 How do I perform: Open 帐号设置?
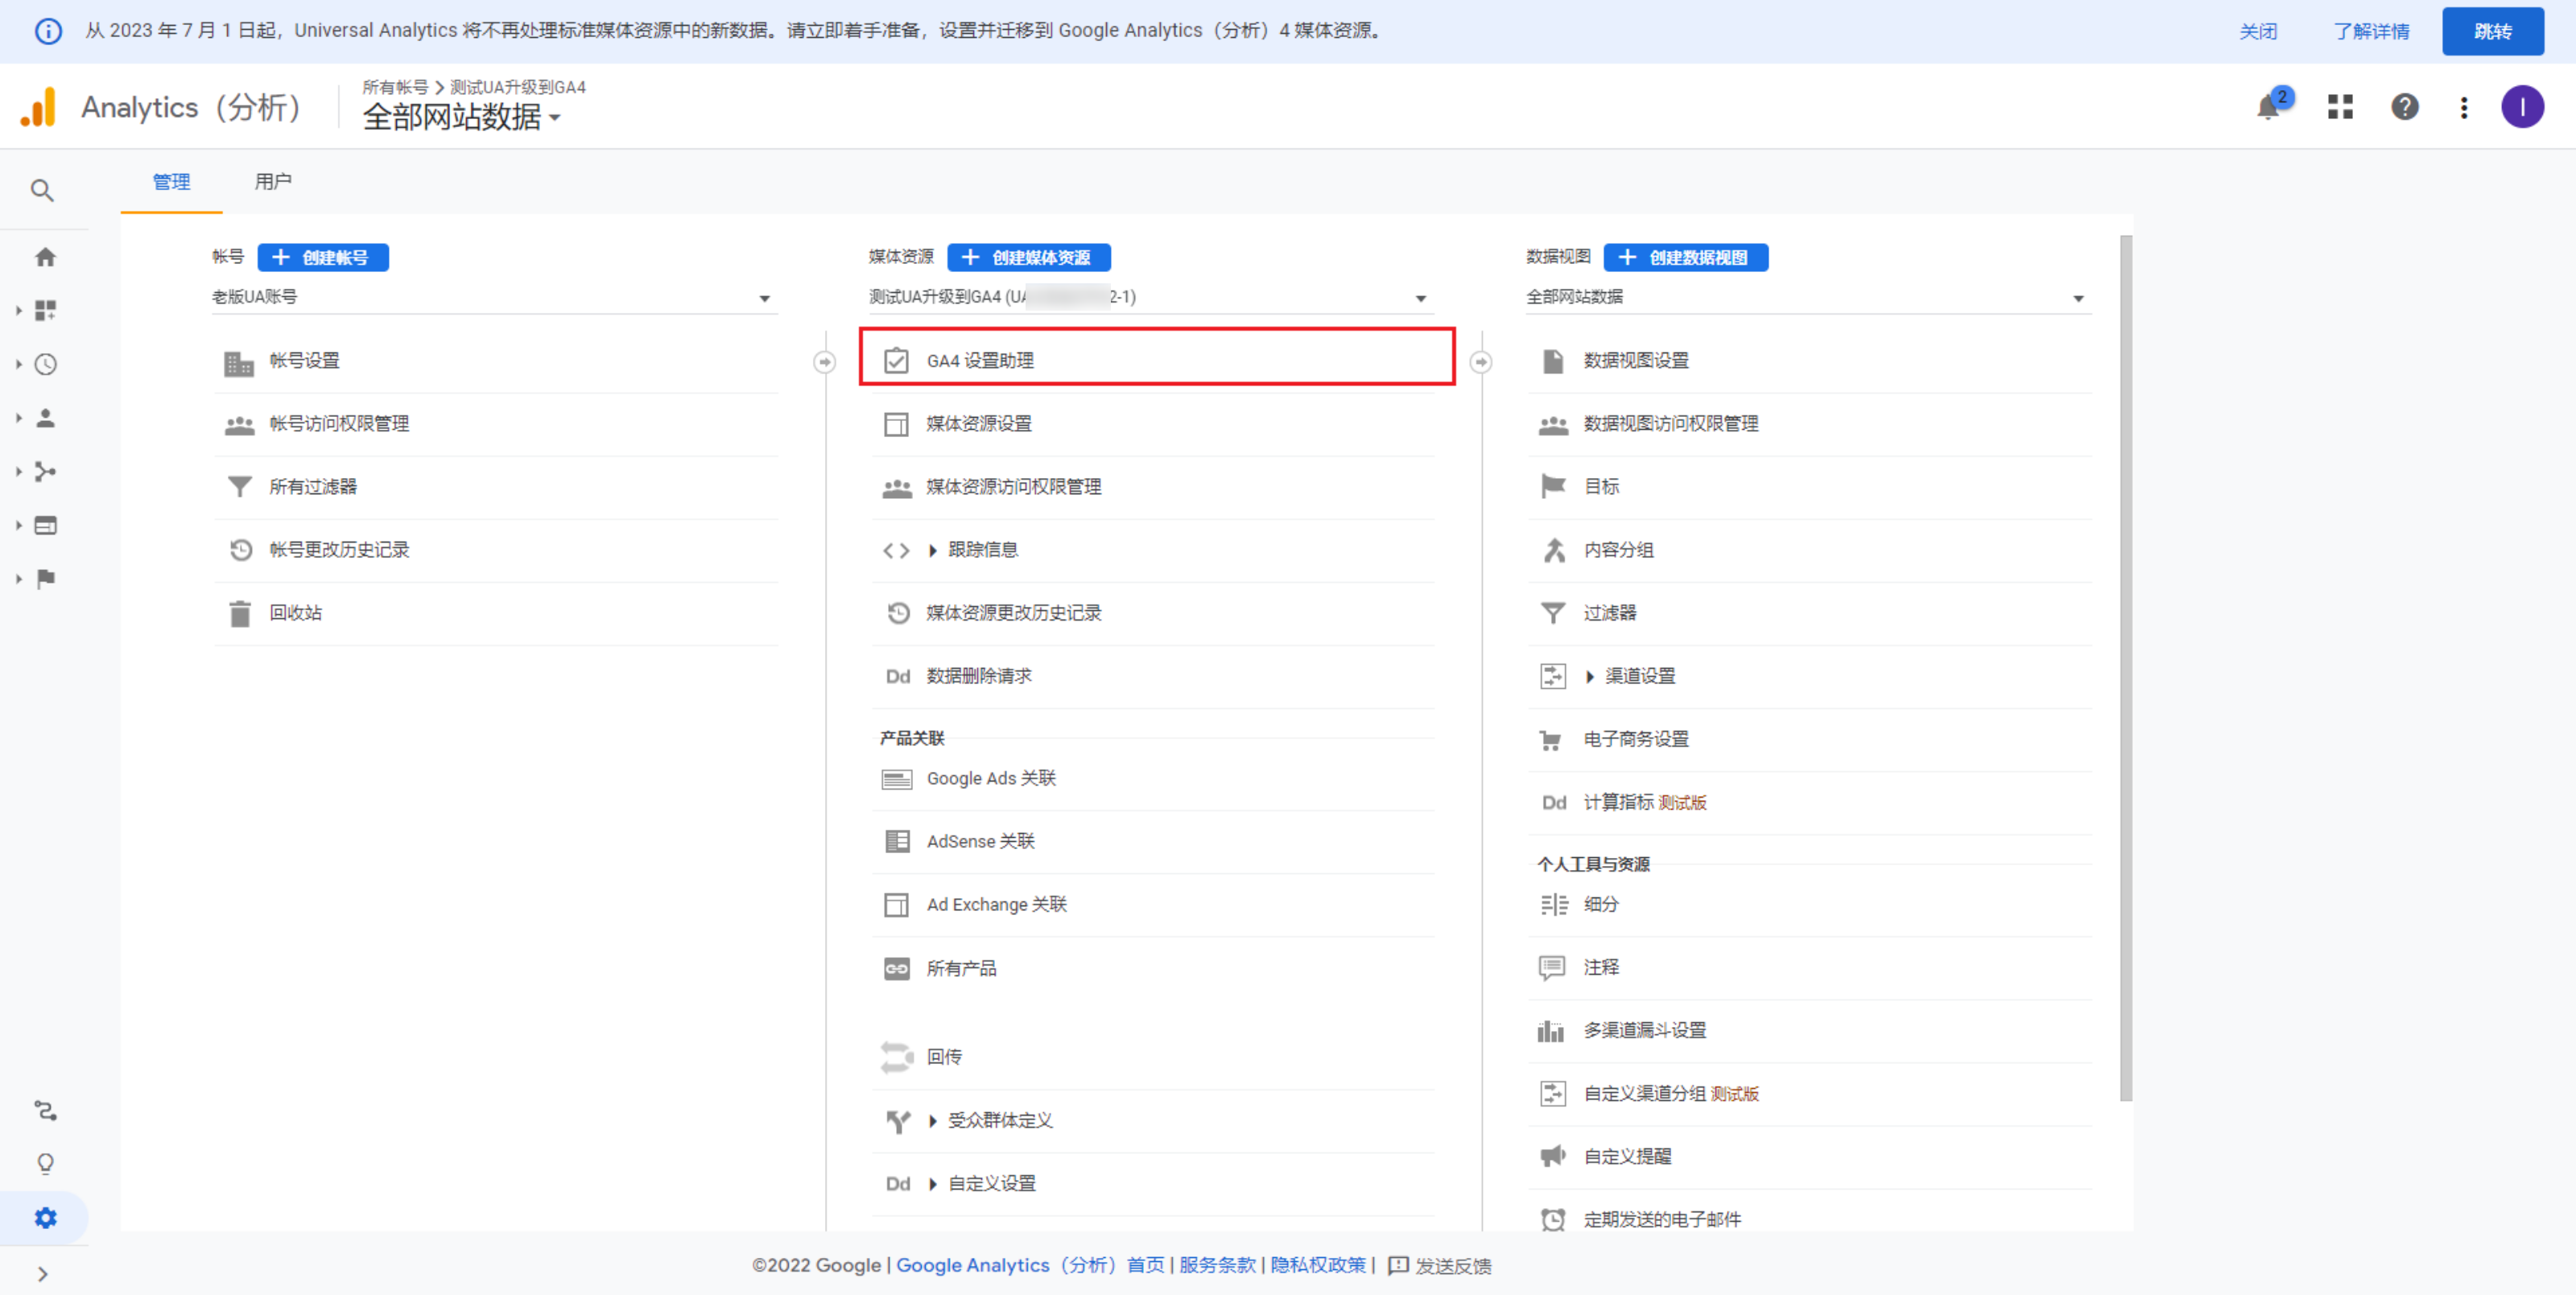496,361
